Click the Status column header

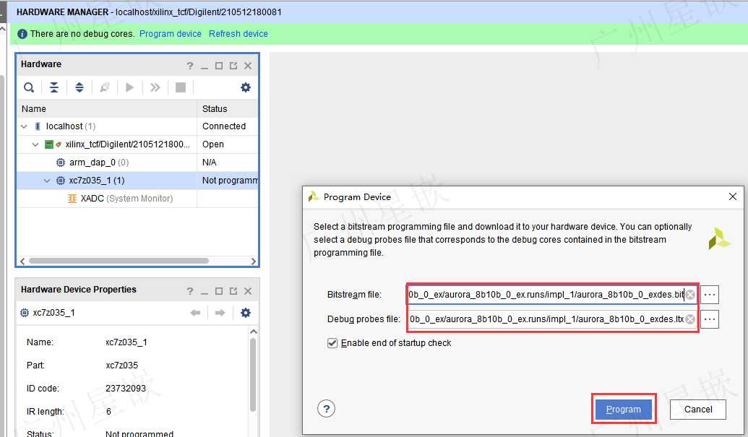228,108
